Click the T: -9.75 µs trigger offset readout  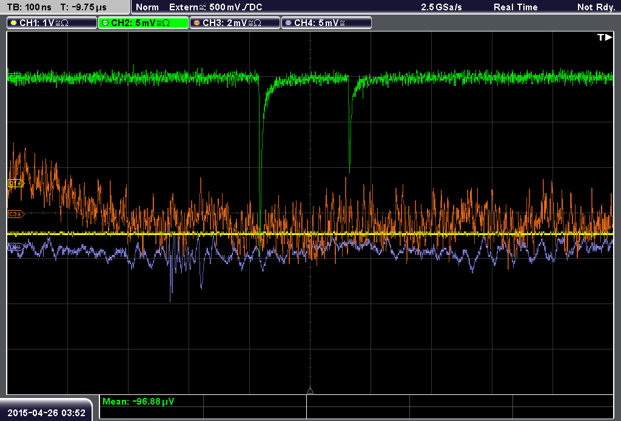(x=84, y=7)
